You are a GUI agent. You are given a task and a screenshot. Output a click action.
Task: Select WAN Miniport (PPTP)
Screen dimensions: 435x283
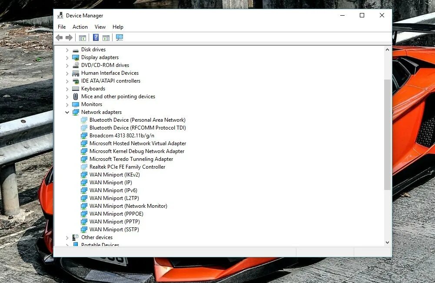point(115,221)
